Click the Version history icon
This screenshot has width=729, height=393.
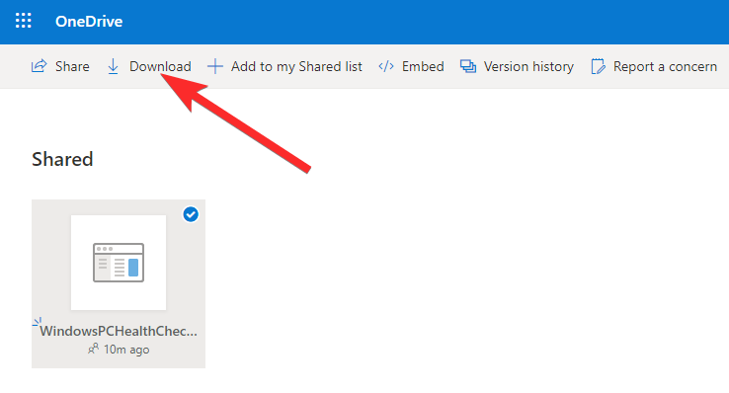[468, 66]
